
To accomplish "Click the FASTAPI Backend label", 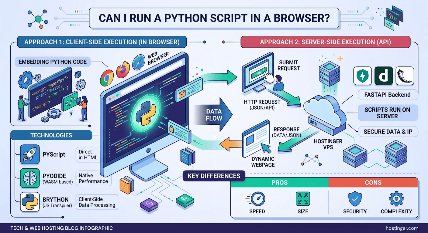I will 387,95.
